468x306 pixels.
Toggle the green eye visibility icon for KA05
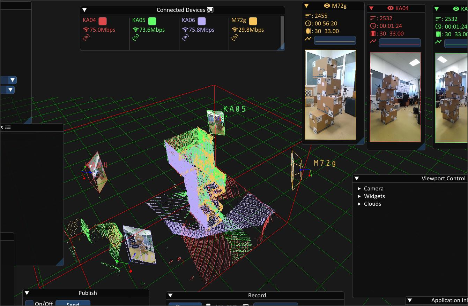click(456, 9)
